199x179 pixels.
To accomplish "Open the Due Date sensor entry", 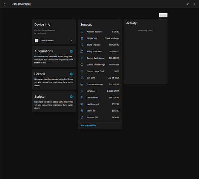I will coord(100,78).
